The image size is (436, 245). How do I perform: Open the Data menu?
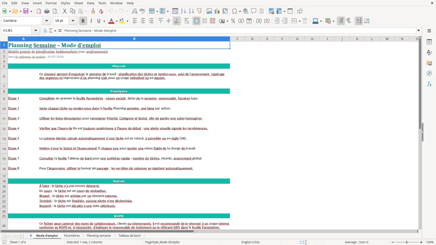(90, 3)
